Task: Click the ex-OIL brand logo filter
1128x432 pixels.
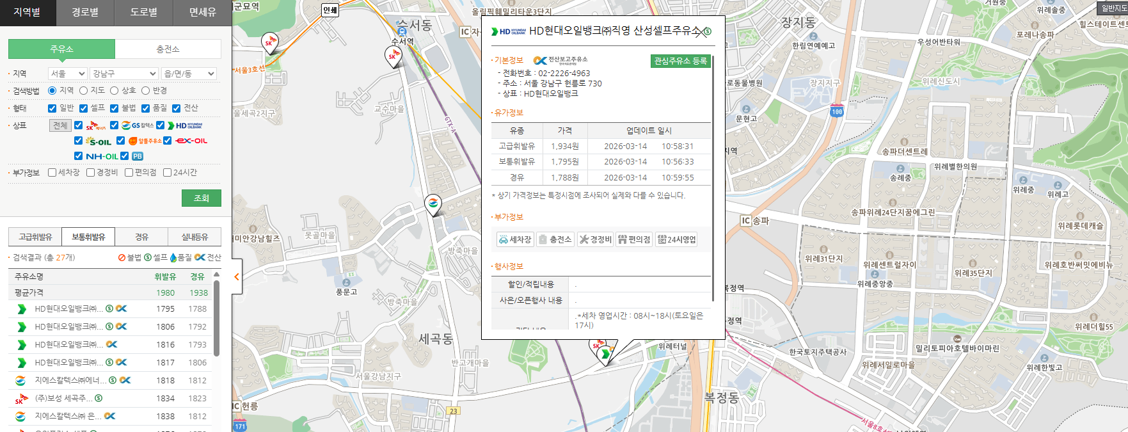Action: point(192,141)
